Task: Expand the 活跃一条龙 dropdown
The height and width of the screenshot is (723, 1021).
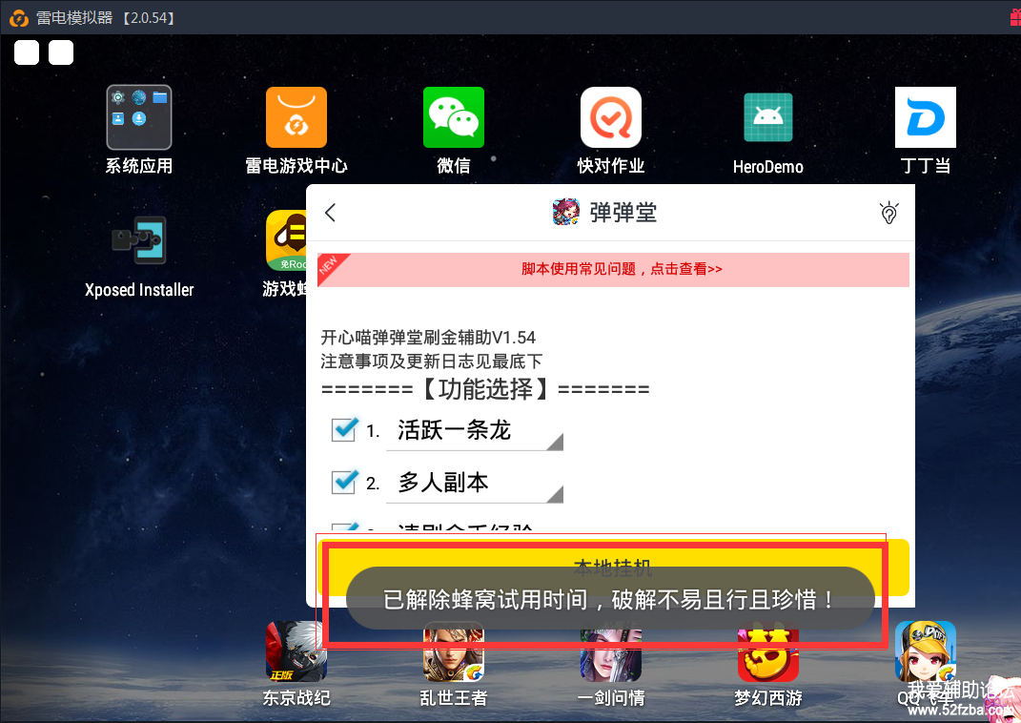Action: pyautogui.click(x=475, y=431)
